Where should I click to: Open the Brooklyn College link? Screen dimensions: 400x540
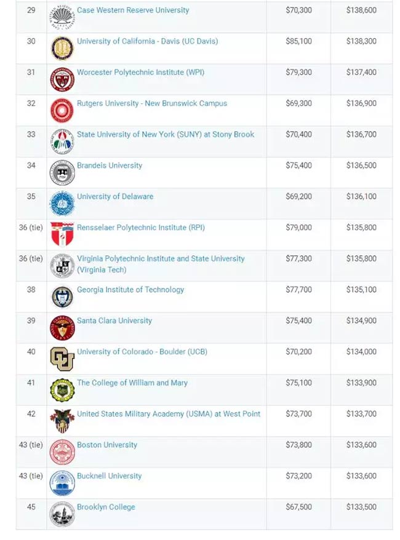click(106, 507)
